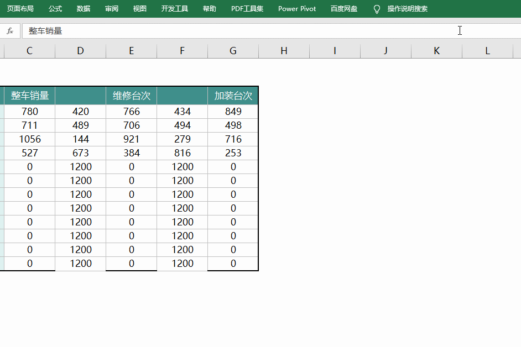Click the cell containing 921

point(131,139)
